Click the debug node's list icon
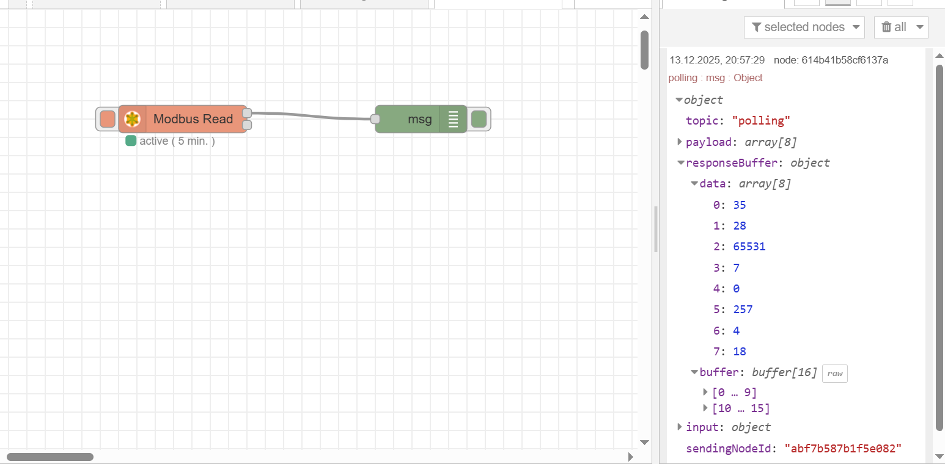This screenshot has height=464, width=945. coord(453,119)
